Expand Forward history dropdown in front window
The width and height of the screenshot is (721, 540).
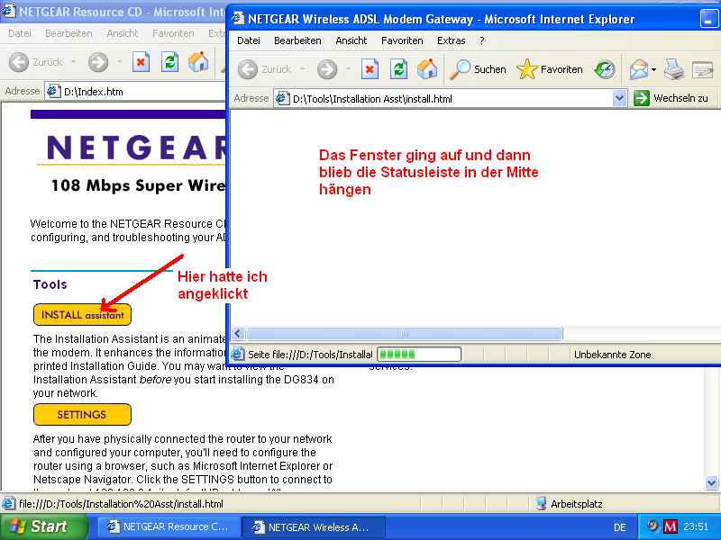(349, 69)
